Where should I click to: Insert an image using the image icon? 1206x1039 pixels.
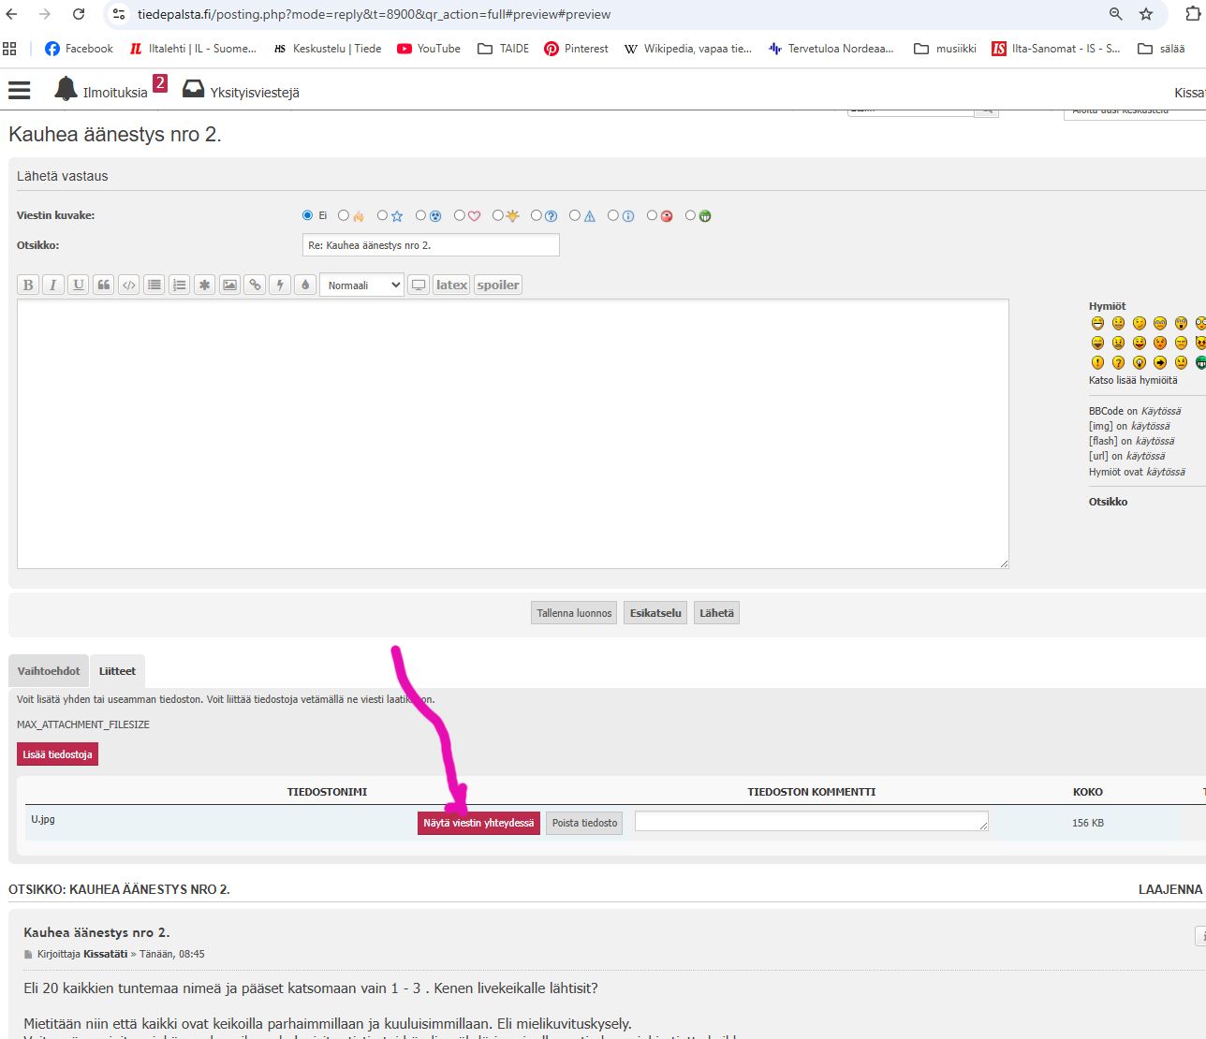coord(229,285)
